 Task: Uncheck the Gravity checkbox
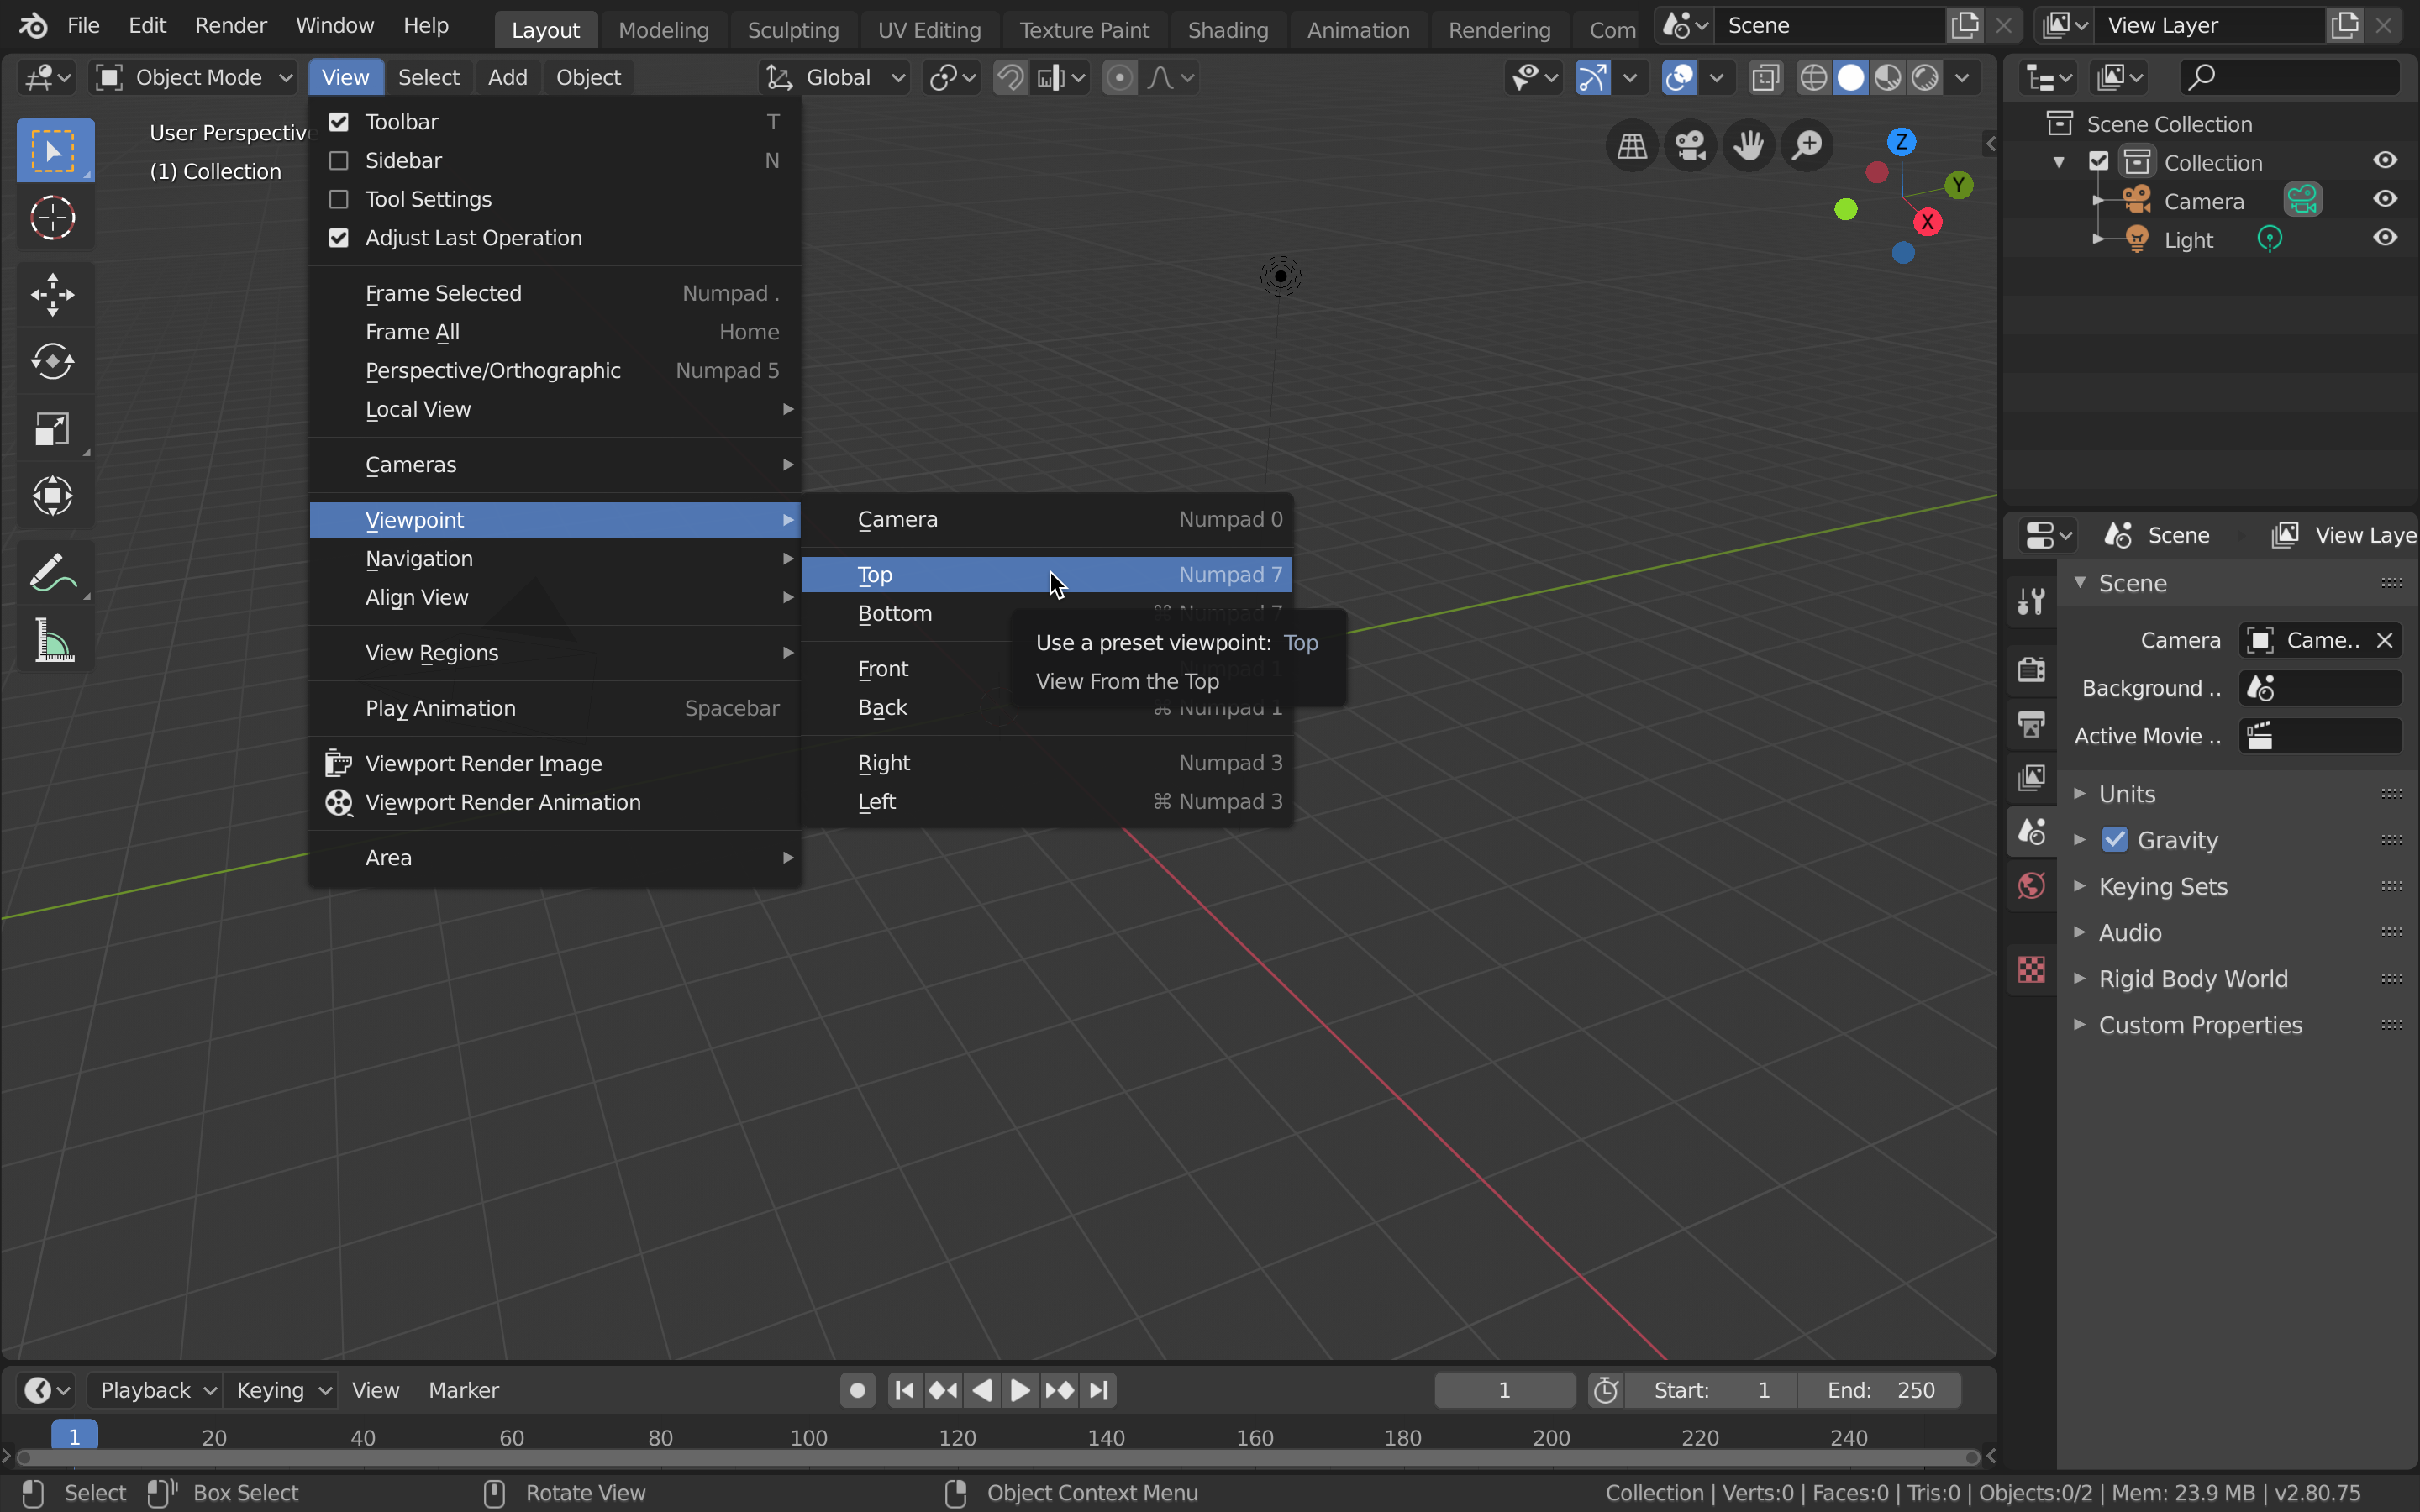(x=2114, y=840)
